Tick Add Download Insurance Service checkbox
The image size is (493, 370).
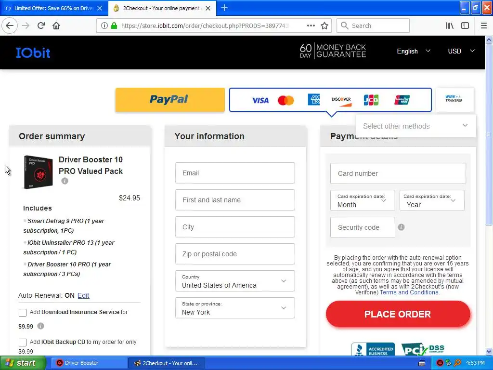click(x=22, y=312)
